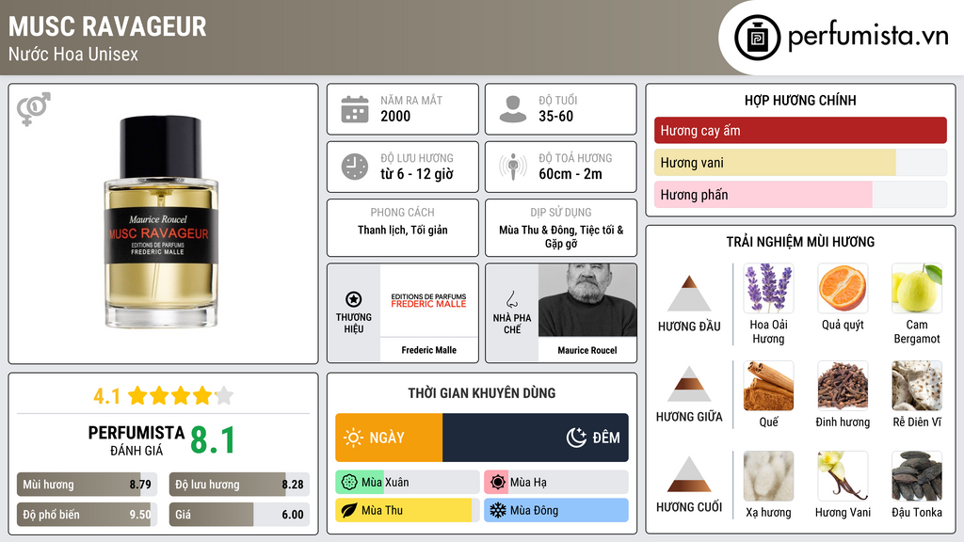Click the age range value 35-60

click(x=555, y=116)
